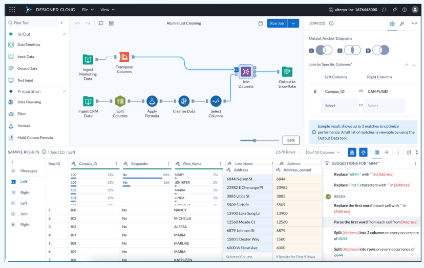Viewport: 424px width, 268px height.
Task: Open the CAMPUSID right column dropdown
Action: [384, 91]
